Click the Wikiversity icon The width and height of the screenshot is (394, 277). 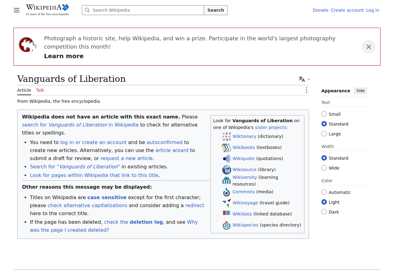(x=227, y=180)
